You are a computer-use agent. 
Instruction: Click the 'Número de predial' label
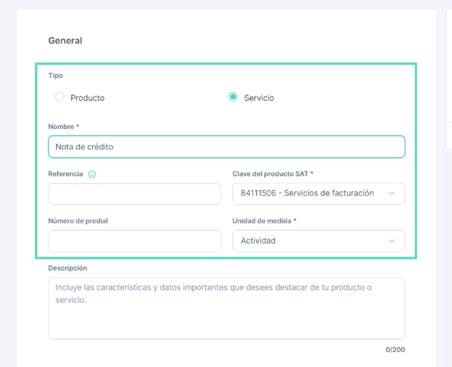[x=78, y=221]
